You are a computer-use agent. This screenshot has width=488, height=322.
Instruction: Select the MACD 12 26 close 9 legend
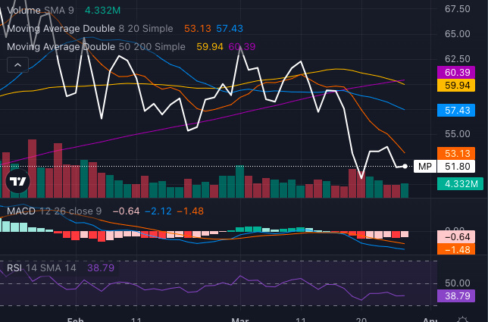tap(53, 211)
